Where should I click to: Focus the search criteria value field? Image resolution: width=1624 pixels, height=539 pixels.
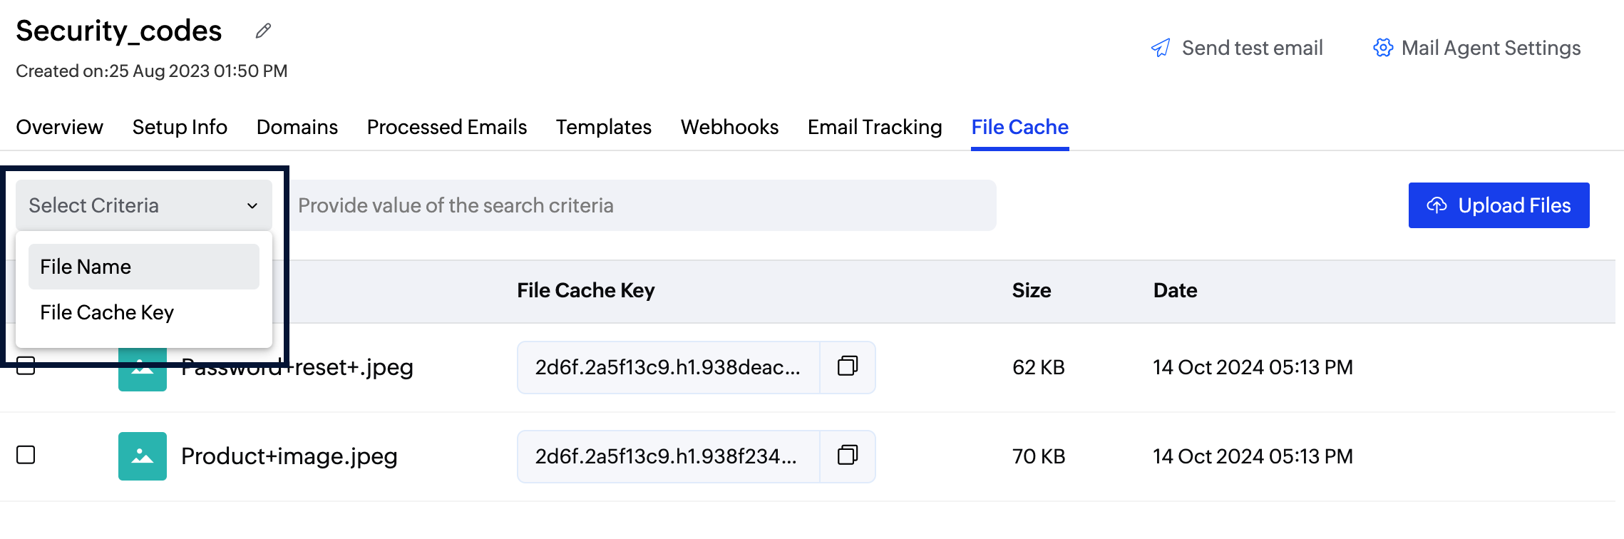[x=642, y=205]
